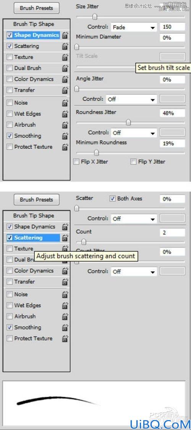191x430 pixels.
Task: Click Dual Brush lock in upper brush panel
Action: (x=65, y=68)
